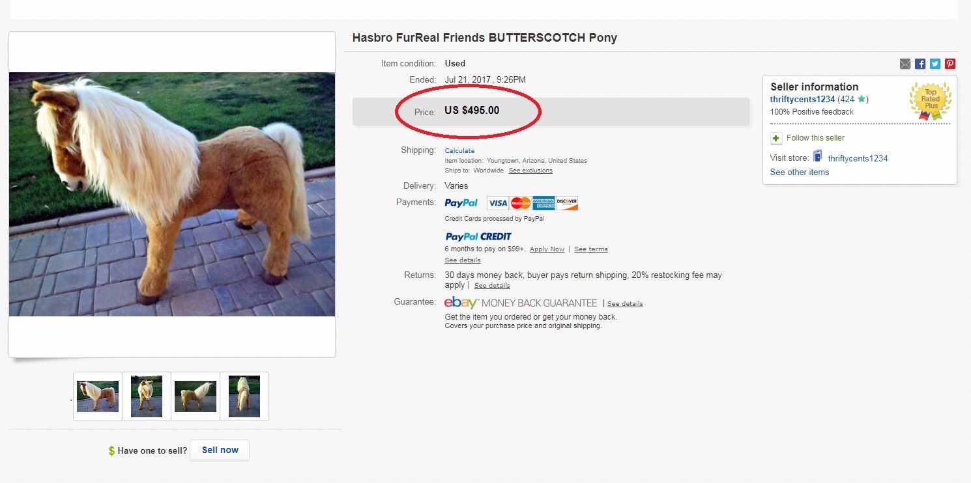Click the PayPal Credit logo

coord(478,236)
